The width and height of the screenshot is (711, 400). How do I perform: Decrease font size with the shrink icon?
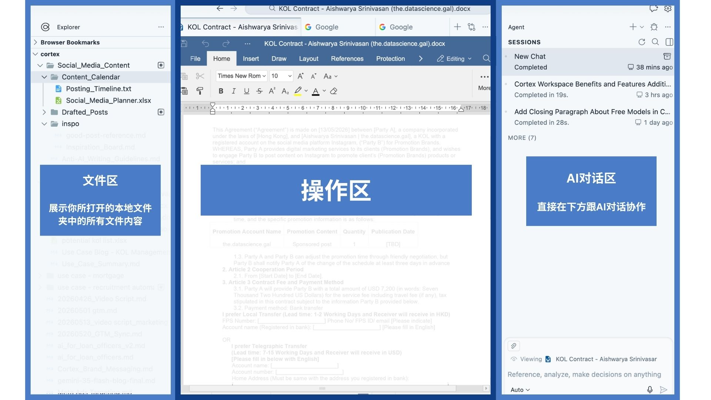tap(314, 76)
